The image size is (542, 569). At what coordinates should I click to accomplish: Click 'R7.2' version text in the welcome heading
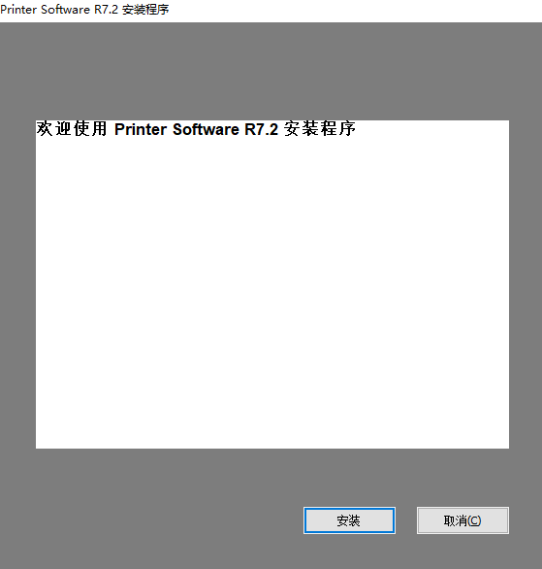tap(261, 129)
